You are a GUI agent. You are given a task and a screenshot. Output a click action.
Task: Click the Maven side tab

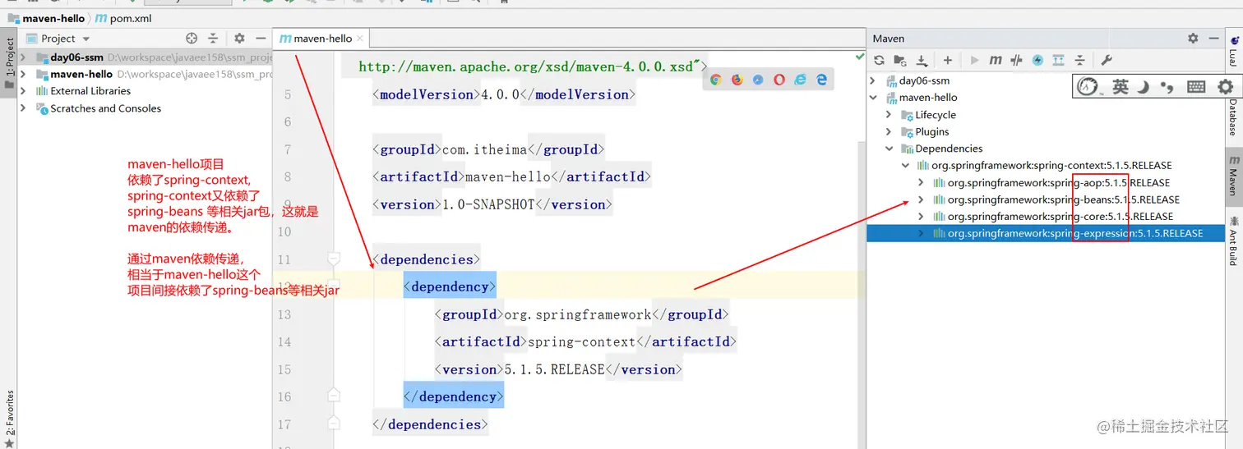click(x=1233, y=177)
